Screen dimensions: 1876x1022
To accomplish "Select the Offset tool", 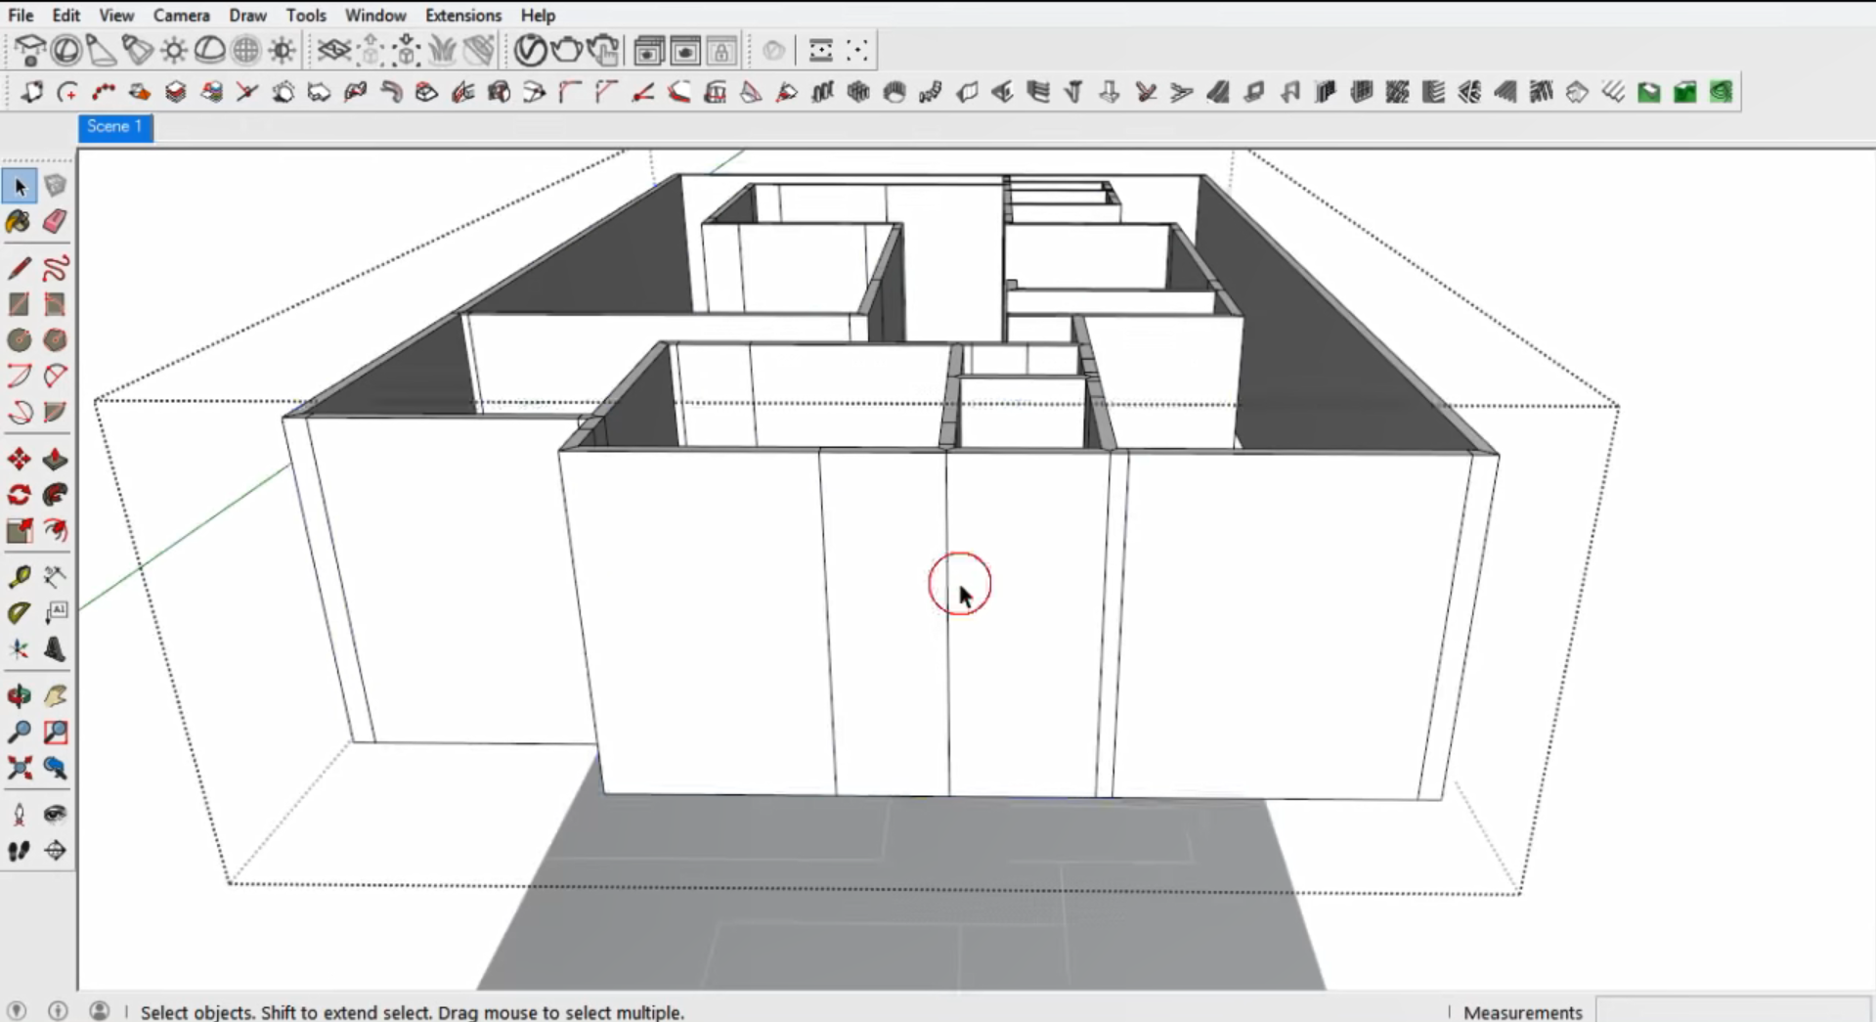I will pyautogui.click(x=55, y=531).
